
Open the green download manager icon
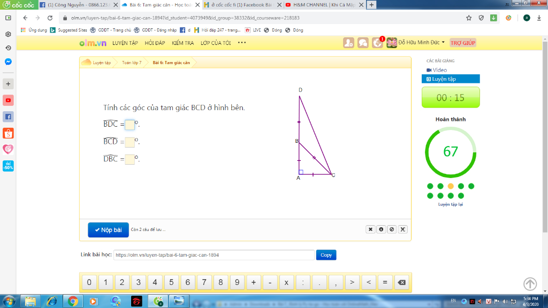coord(493,18)
